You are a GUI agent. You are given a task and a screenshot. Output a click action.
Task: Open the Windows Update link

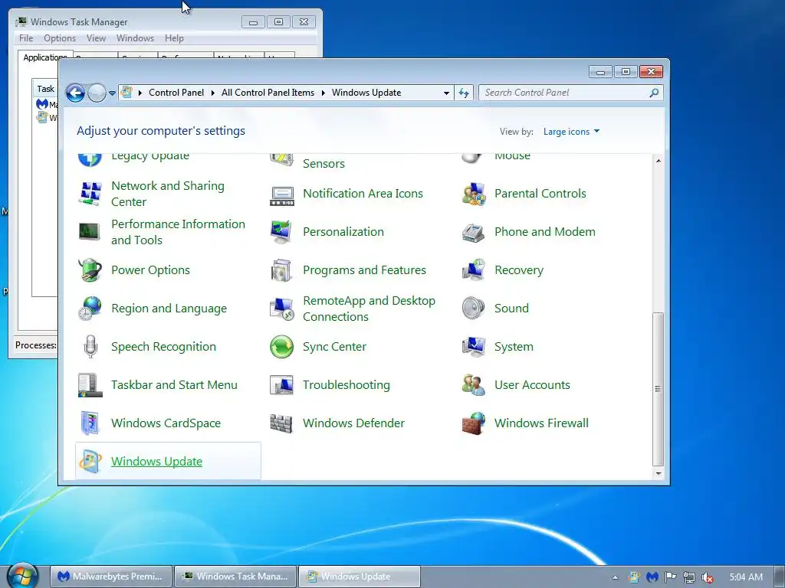(x=156, y=461)
